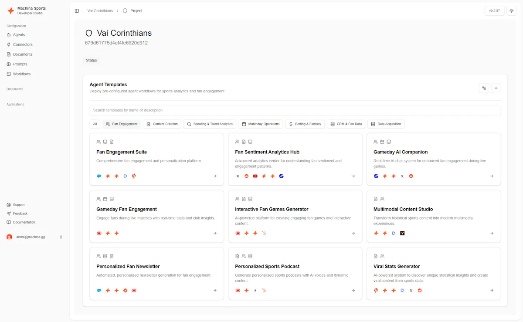Select the Fan Engagement filter

pos(122,124)
